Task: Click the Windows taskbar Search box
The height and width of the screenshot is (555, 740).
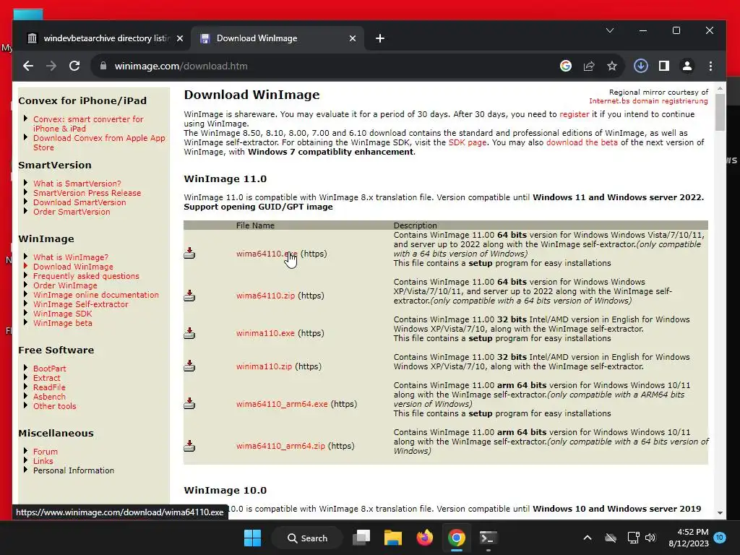Action: [308, 538]
